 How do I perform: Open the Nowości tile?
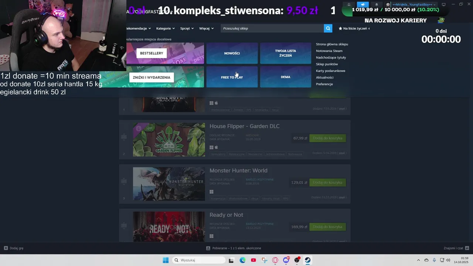232,53
